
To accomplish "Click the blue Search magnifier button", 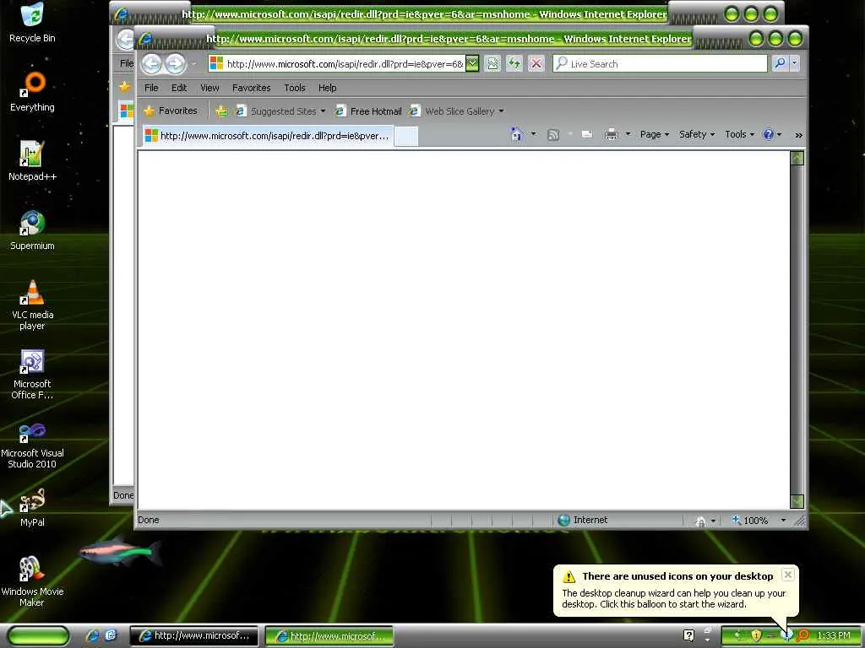I will pos(780,63).
